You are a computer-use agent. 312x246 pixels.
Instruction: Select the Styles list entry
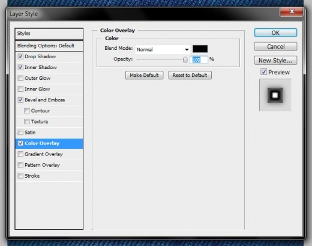coord(49,34)
